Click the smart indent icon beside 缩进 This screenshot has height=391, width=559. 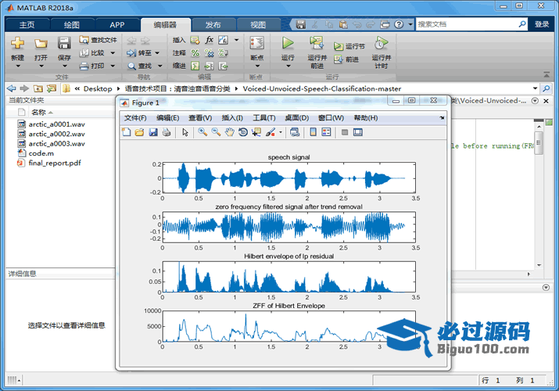(195, 66)
